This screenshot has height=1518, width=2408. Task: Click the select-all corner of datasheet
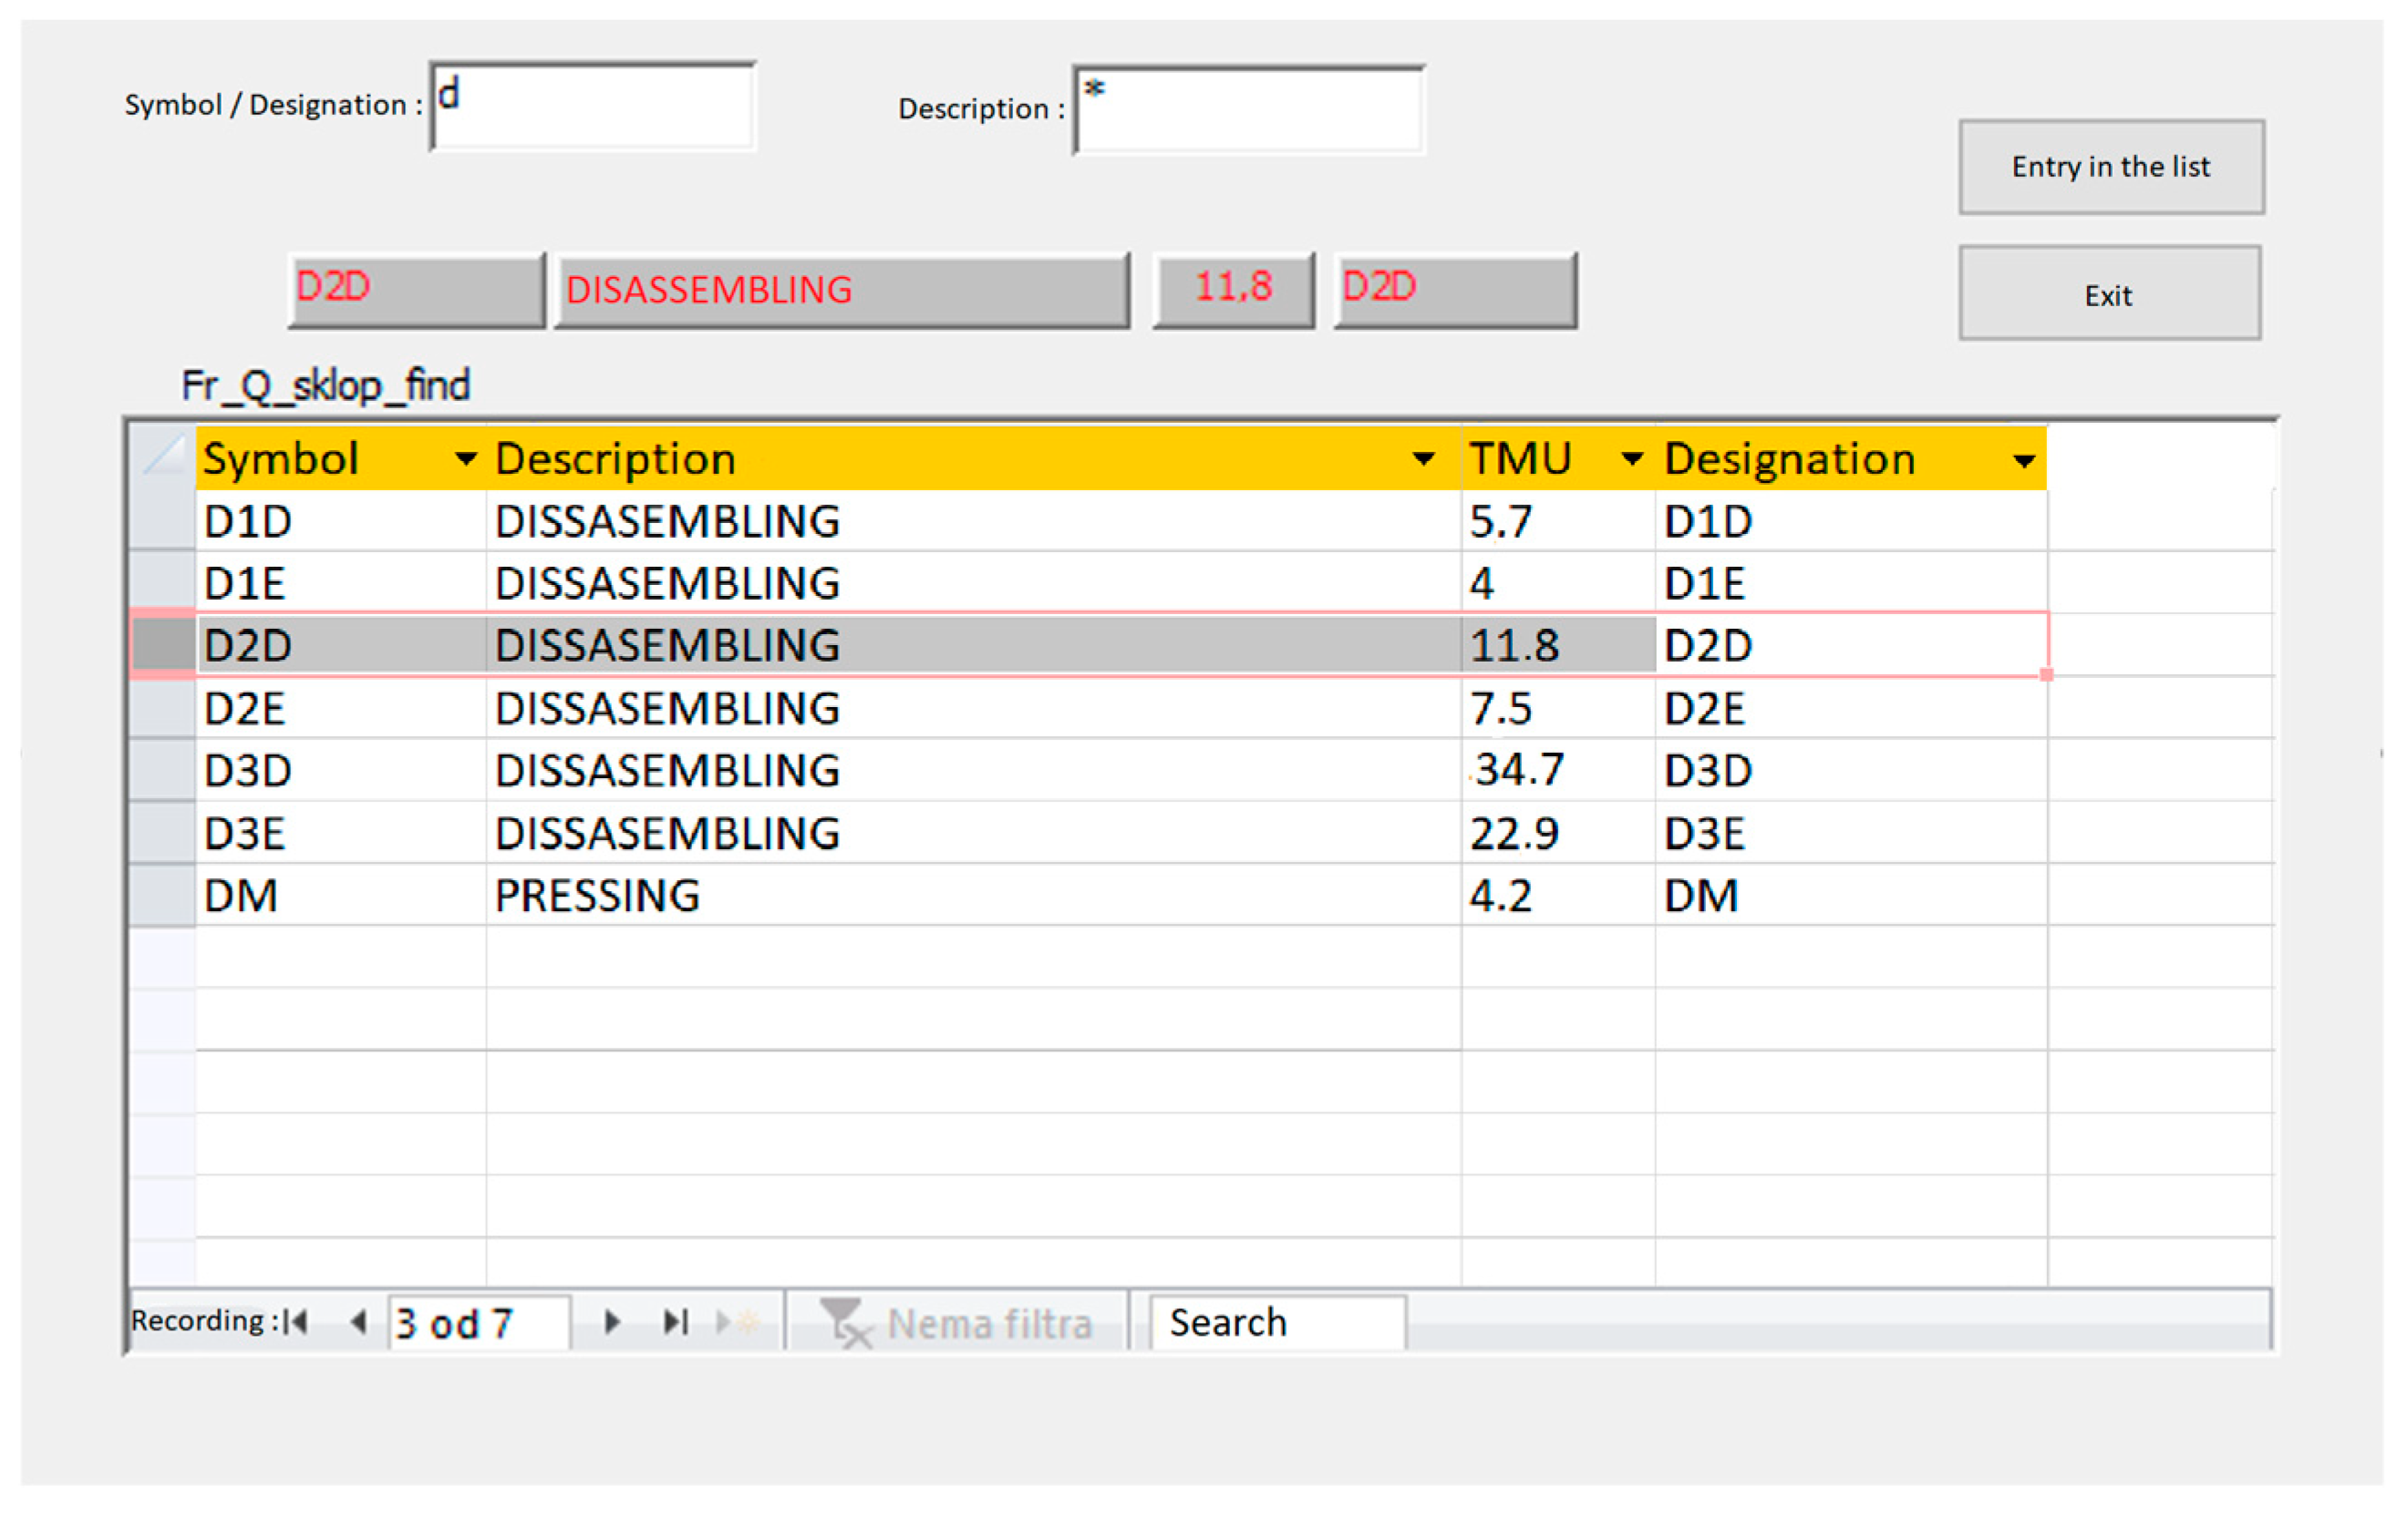click(163, 457)
